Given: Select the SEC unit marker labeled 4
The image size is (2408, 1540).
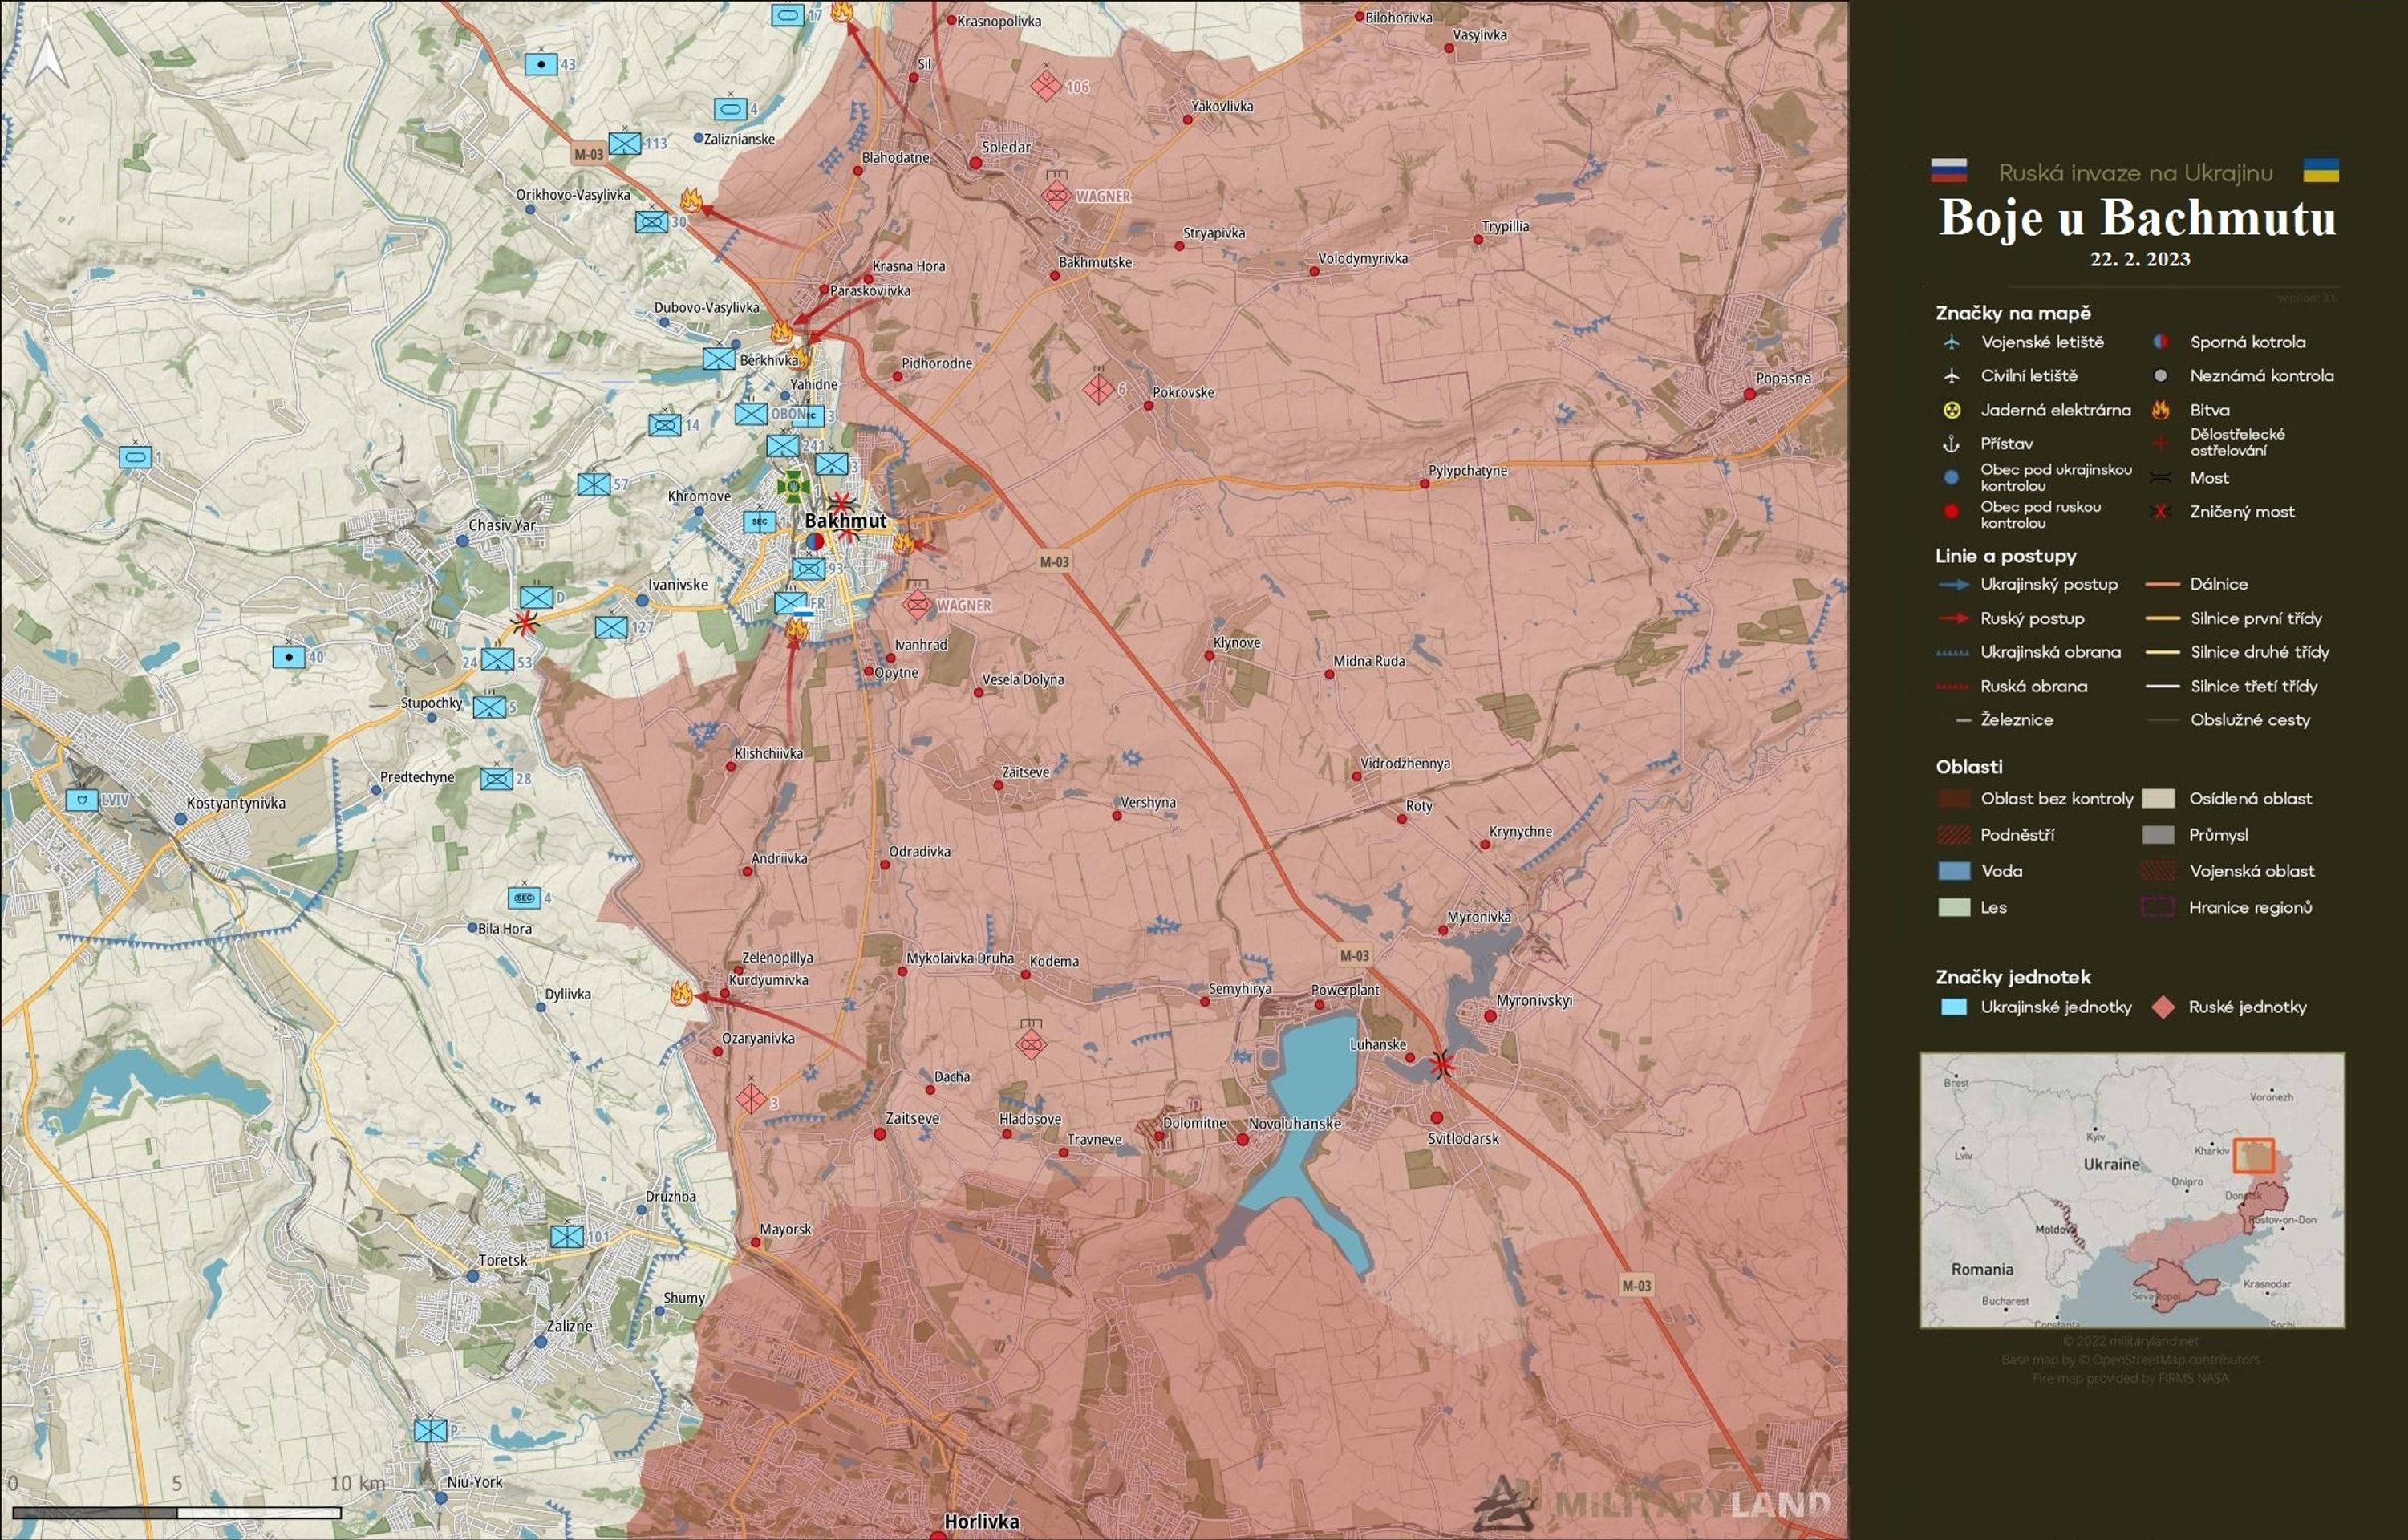Looking at the screenshot, I should [x=524, y=897].
